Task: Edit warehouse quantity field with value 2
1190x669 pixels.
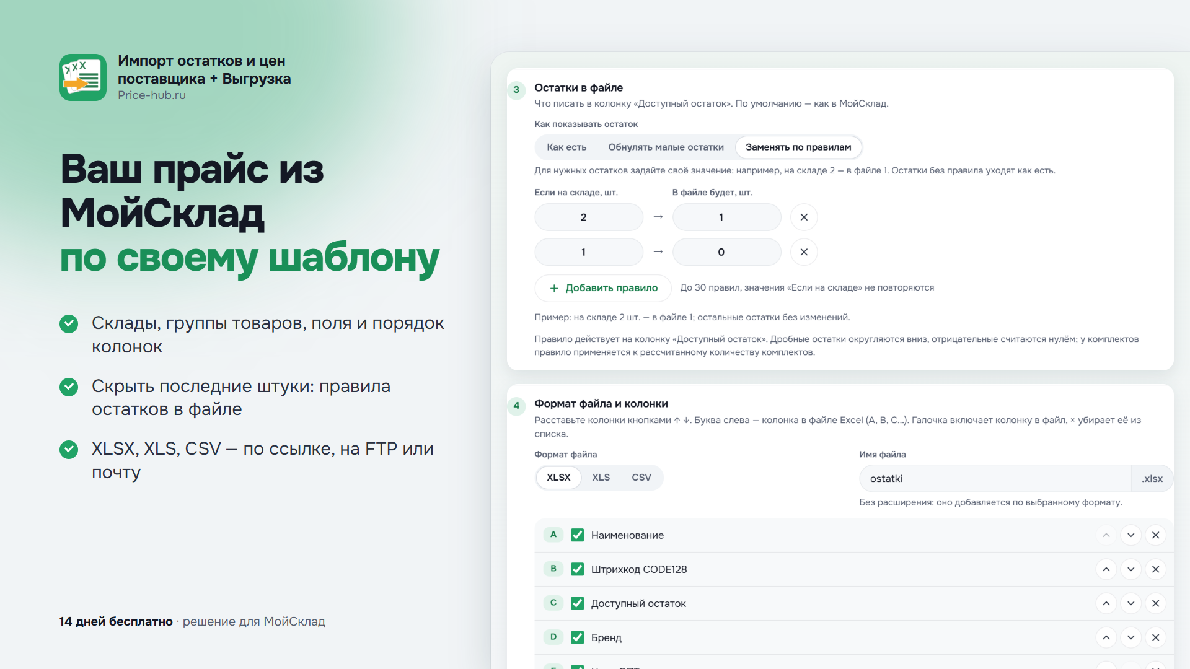Action: coord(589,217)
